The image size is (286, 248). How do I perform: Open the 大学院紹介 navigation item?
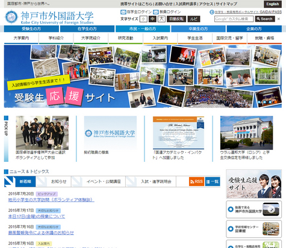[91, 38]
